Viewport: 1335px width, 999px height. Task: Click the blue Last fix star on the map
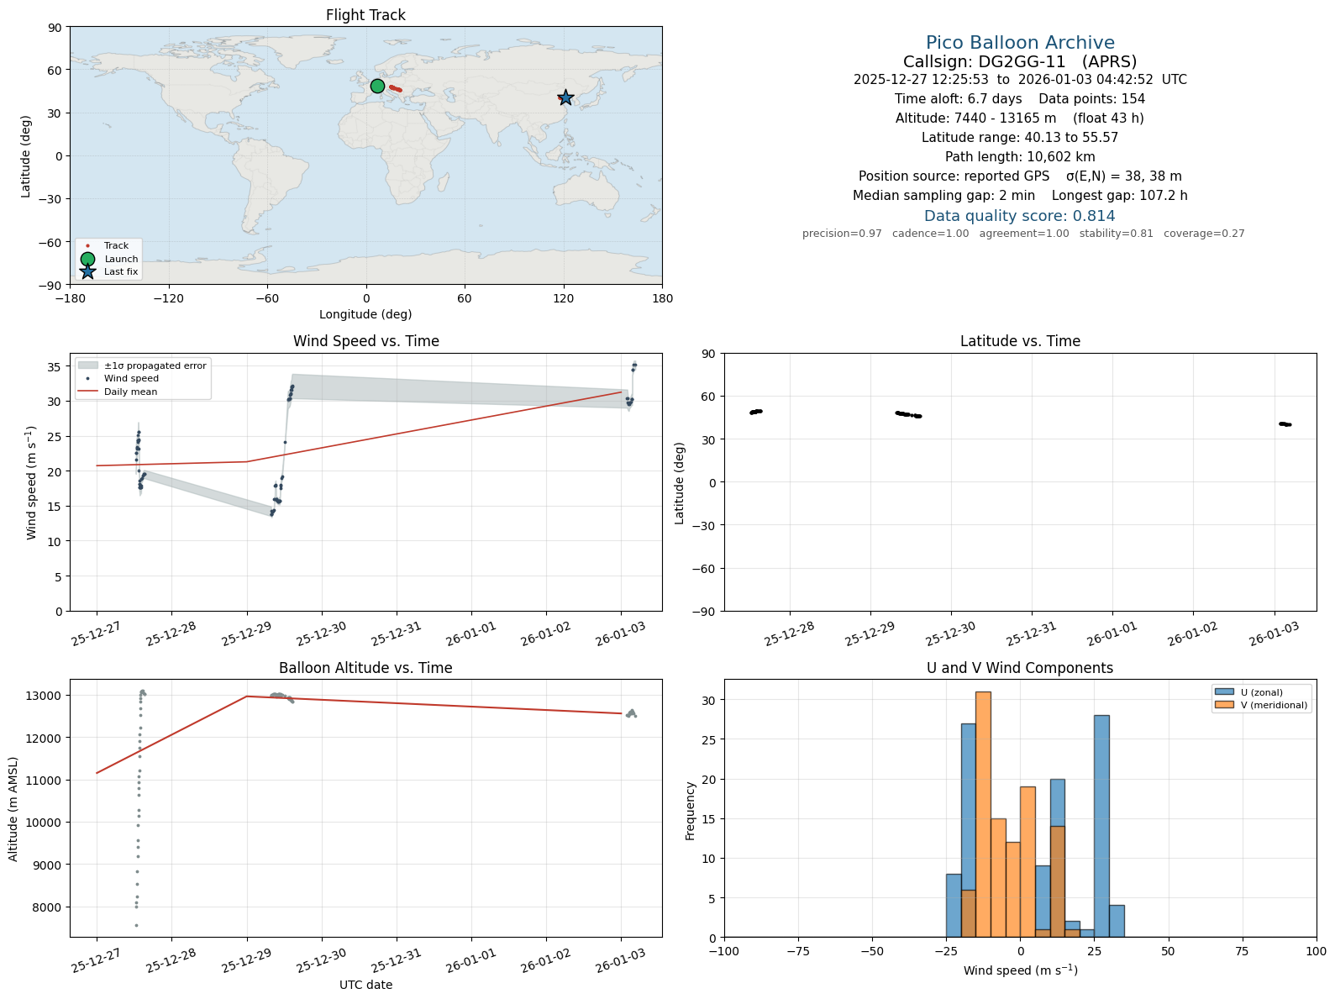coord(565,97)
